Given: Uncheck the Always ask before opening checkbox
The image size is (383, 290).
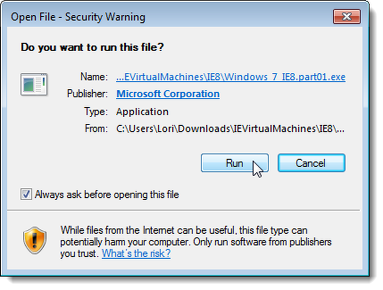Looking at the screenshot, I should coord(26,195).
